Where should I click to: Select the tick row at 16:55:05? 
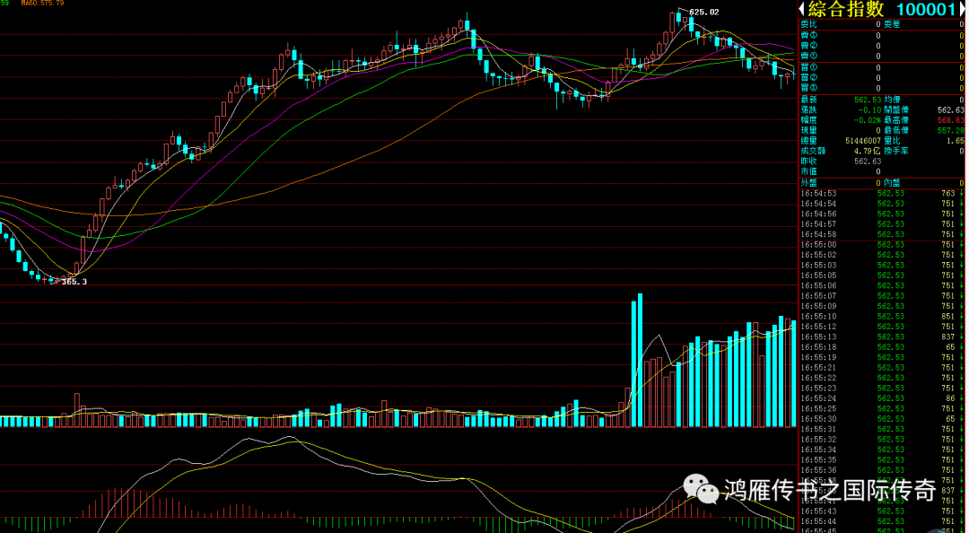click(x=882, y=275)
